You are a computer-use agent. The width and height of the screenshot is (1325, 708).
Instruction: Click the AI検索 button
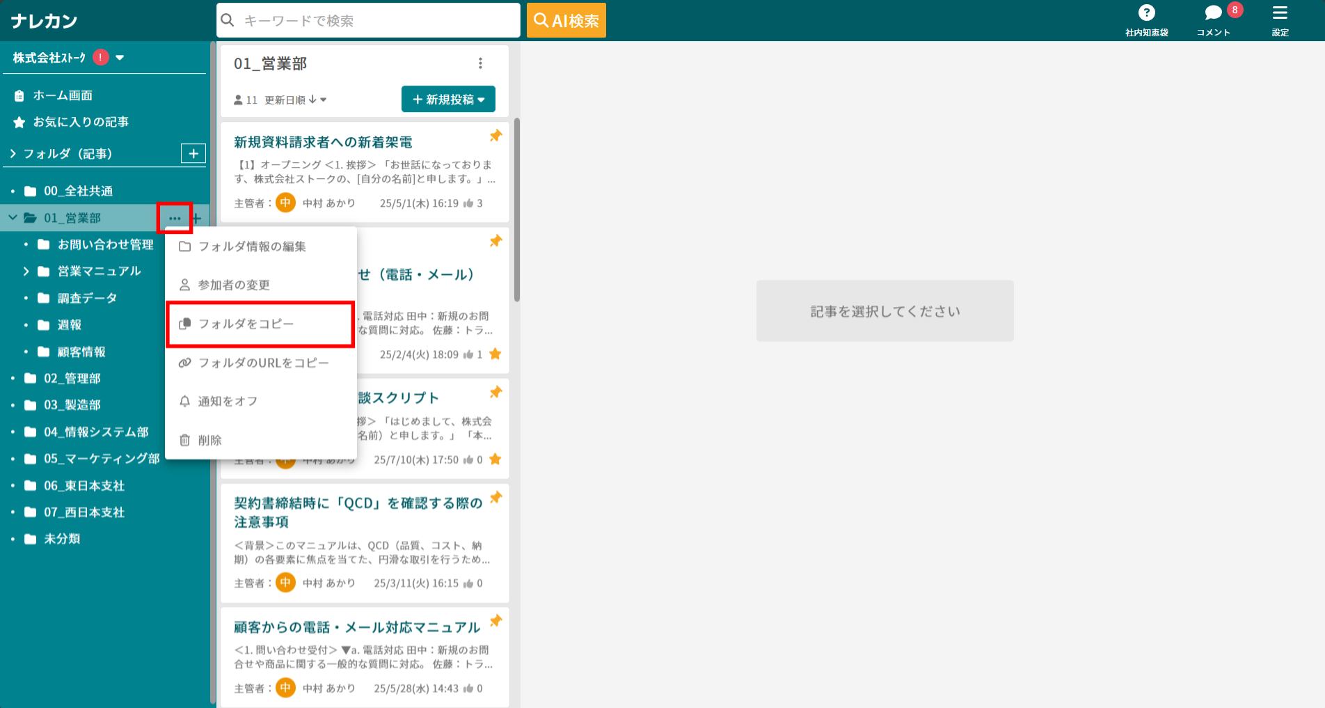point(566,20)
